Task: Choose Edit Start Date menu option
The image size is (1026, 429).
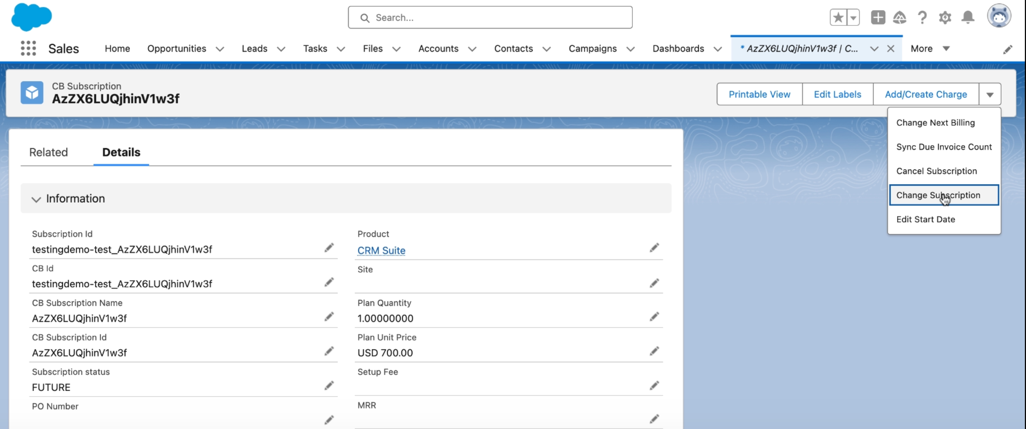Action: click(925, 219)
